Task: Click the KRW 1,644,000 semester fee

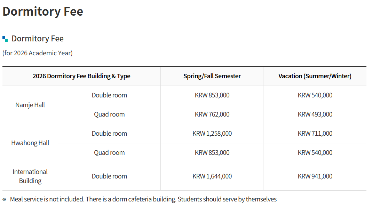Action: pos(212,176)
